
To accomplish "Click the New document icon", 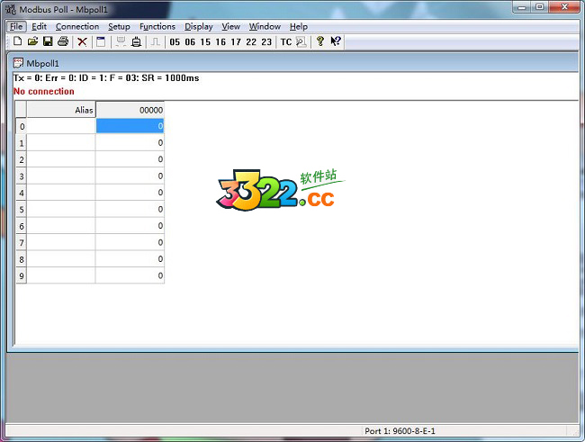I will click(17, 41).
